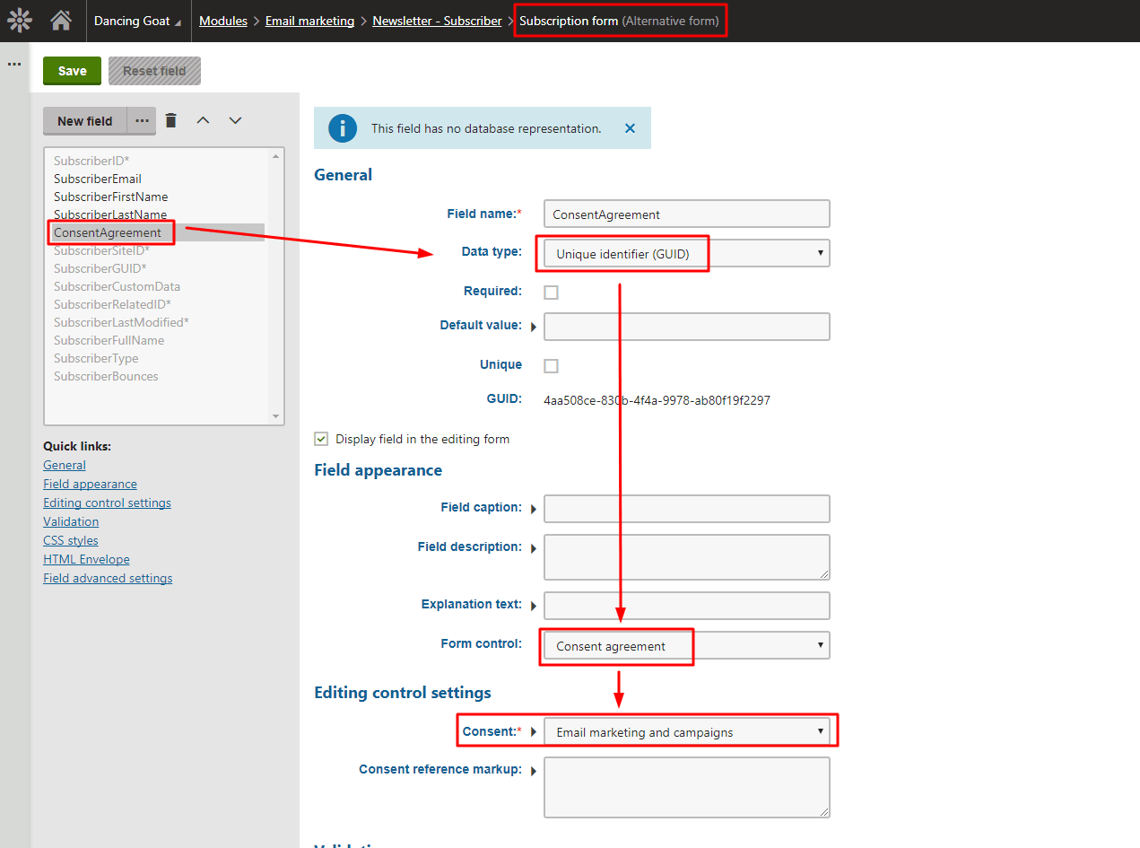The width and height of the screenshot is (1140, 848).
Task: Select SubscriberGUID field in the list
Action: (x=100, y=268)
